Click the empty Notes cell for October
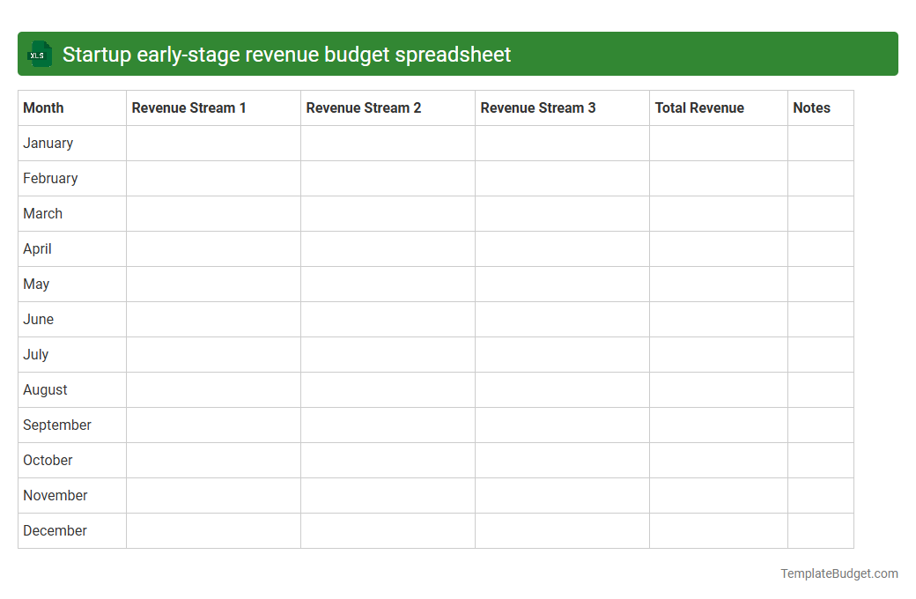The height and width of the screenshot is (599, 916). (820, 460)
